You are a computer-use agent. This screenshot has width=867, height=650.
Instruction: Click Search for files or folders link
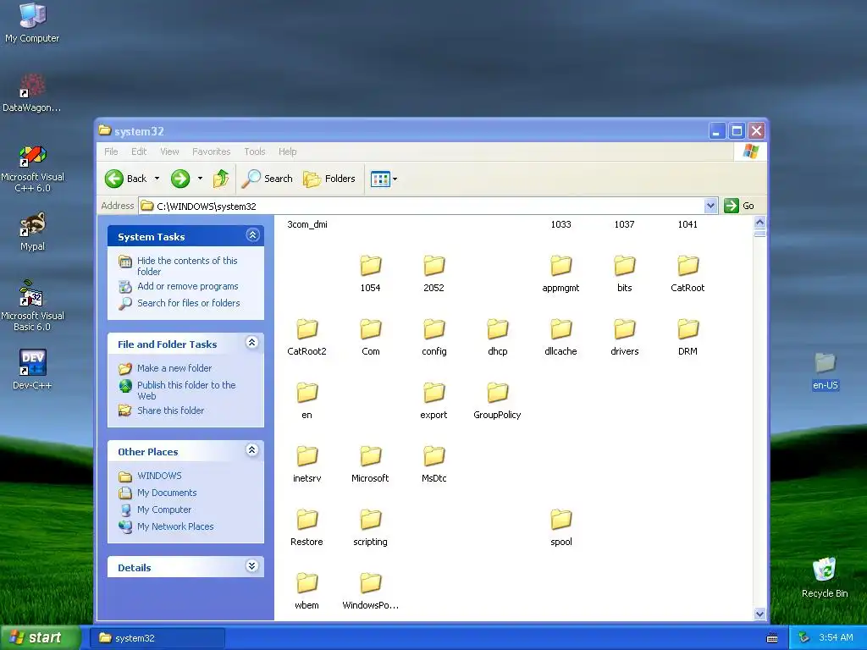[x=189, y=303]
